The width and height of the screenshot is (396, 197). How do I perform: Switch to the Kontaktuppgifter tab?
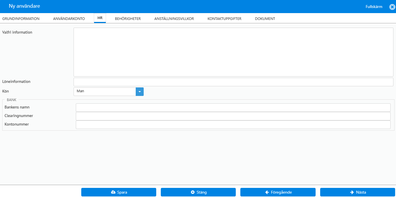tap(224, 19)
